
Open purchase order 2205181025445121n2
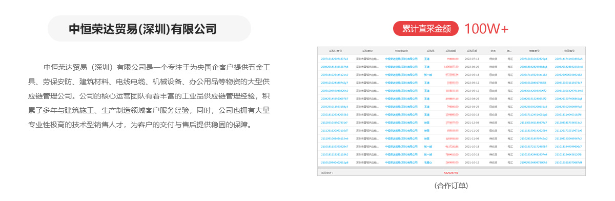pyautogui.click(x=334, y=74)
